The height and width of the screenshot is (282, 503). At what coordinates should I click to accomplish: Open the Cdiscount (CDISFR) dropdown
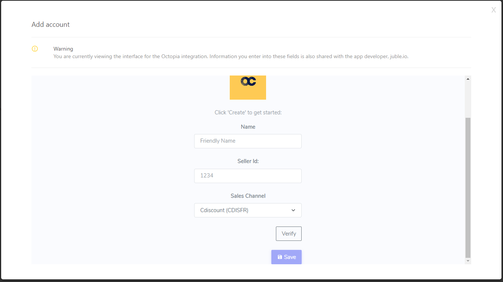tap(248, 210)
